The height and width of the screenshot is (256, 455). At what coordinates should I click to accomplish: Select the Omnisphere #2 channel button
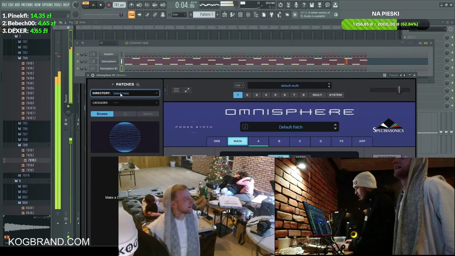coord(108,69)
